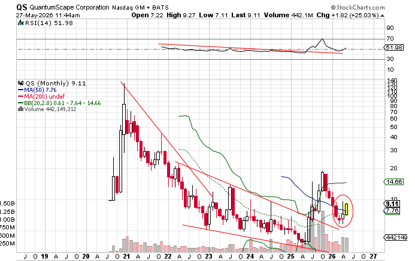Click the 70 level on the RSI axis

(390, 39)
